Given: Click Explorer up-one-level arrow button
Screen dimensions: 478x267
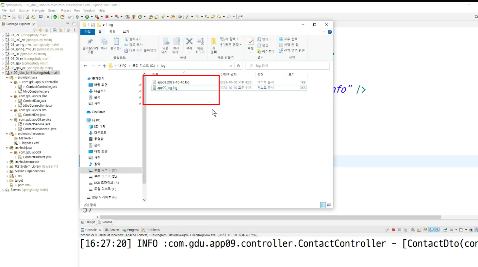Looking at the screenshot, I should pyautogui.click(x=105, y=66).
